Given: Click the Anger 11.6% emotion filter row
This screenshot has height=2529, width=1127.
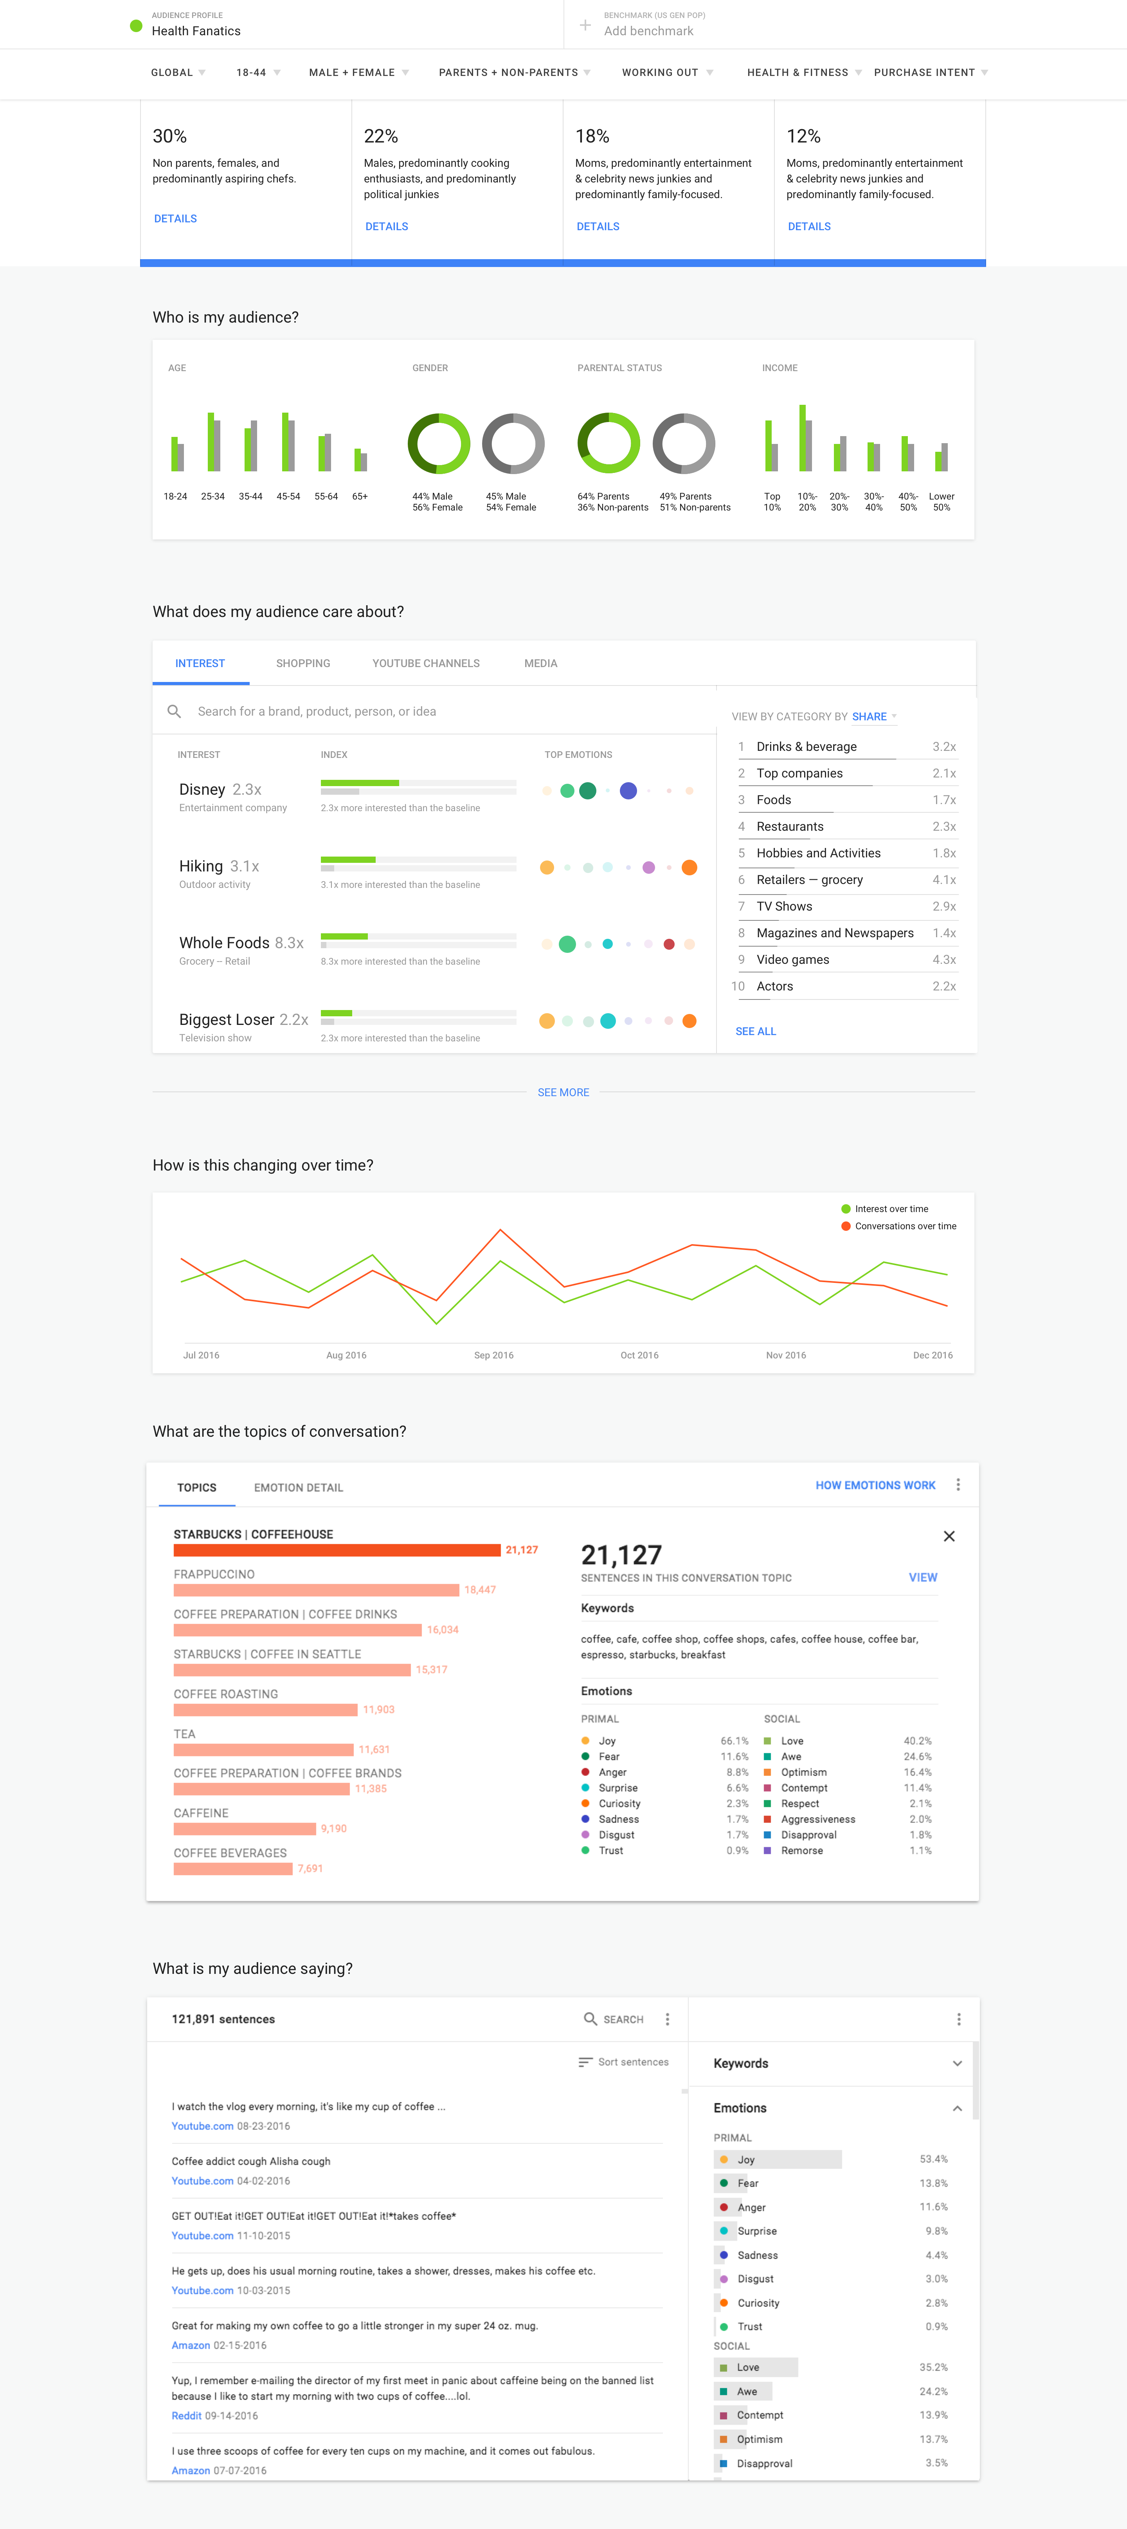Looking at the screenshot, I should [x=832, y=2207].
